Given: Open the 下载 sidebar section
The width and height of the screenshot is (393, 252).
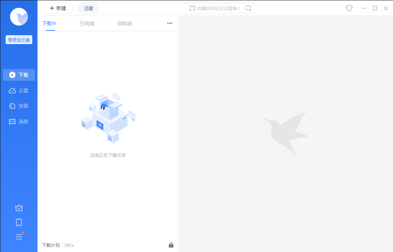Looking at the screenshot, I should pos(19,75).
